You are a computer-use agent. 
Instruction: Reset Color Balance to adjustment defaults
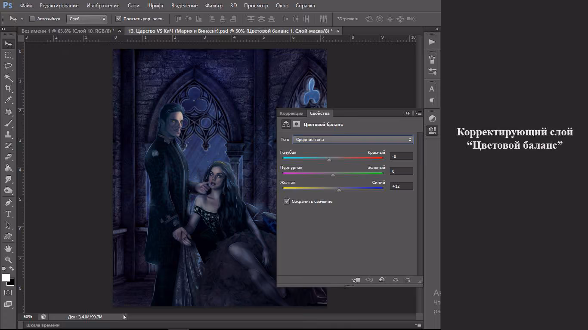(381, 280)
